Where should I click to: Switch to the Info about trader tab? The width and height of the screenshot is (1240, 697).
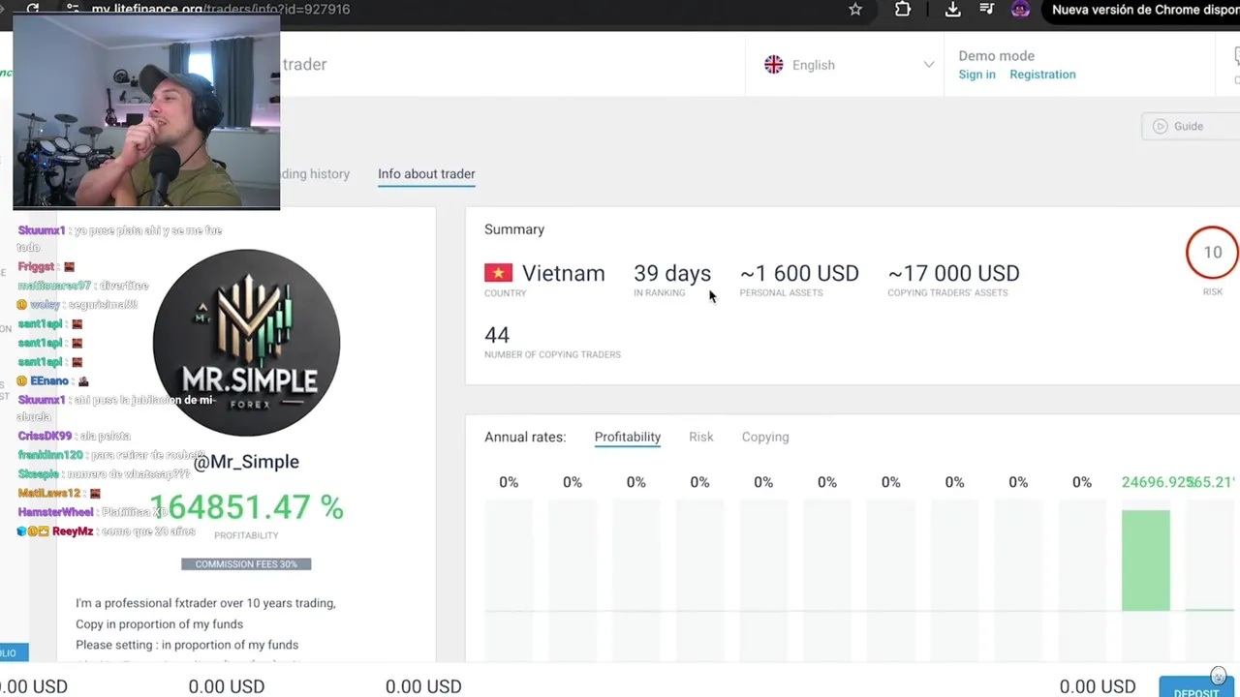coord(426,174)
